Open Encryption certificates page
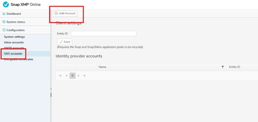Image resolution: width=258 pixels, height=122 pixels. [19, 59]
